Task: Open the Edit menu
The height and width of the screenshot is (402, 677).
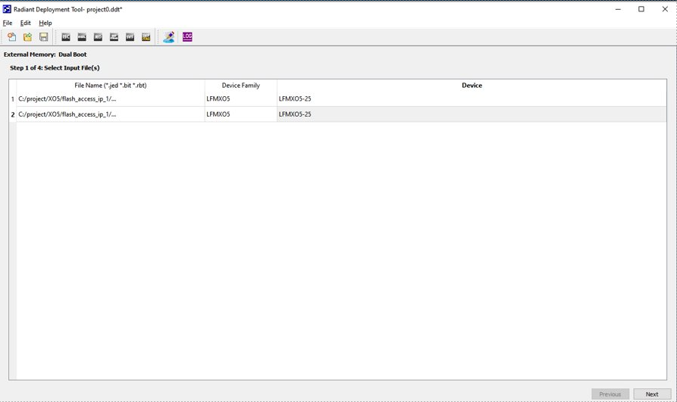Action: click(x=26, y=23)
